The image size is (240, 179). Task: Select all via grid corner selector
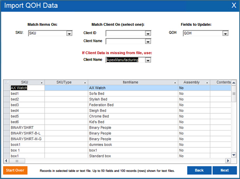6,82
